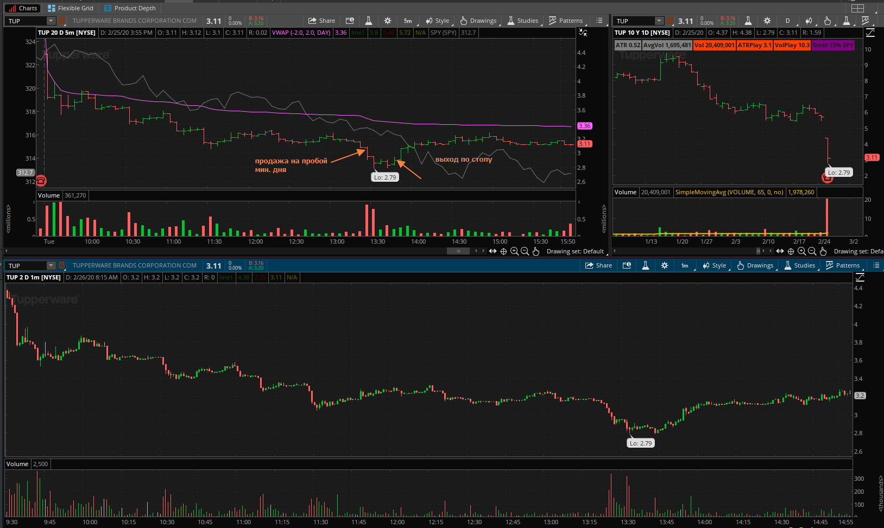Open Studies menu in the 1m chart toolbar
884x528 pixels.
[800, 265]
